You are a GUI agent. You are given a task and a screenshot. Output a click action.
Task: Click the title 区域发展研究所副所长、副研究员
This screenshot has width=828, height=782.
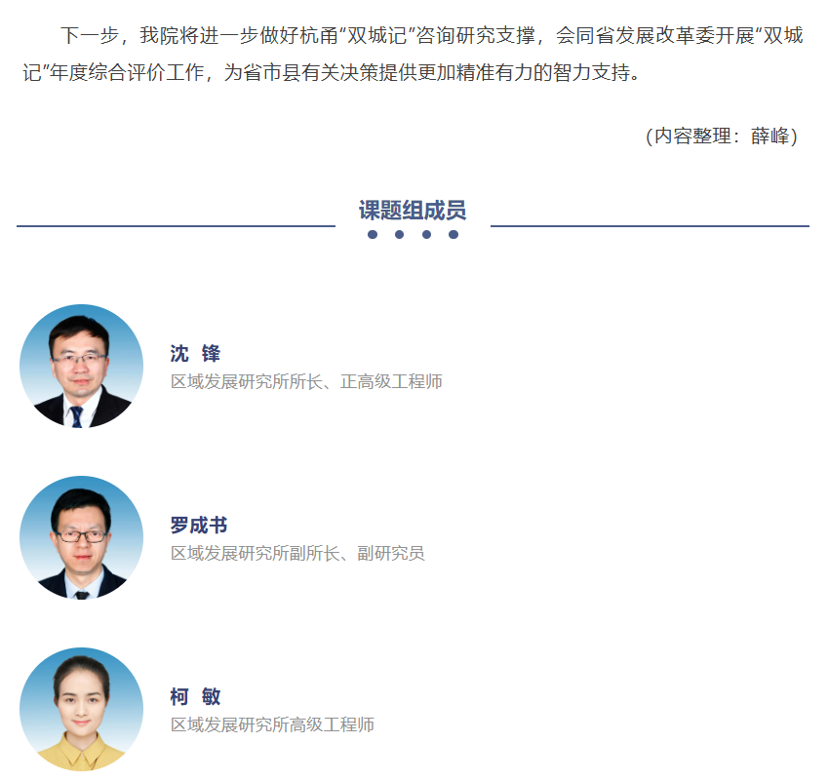click(297, 553)
